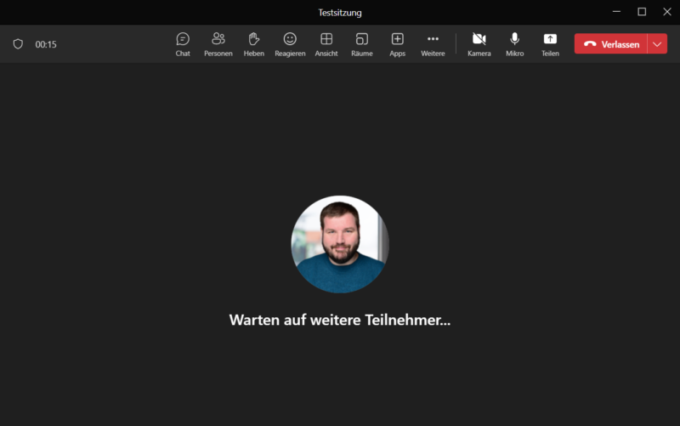Viewport: 680px width, 426px height.
Task: Close the Testsitzung window
Action: point(667,12)
